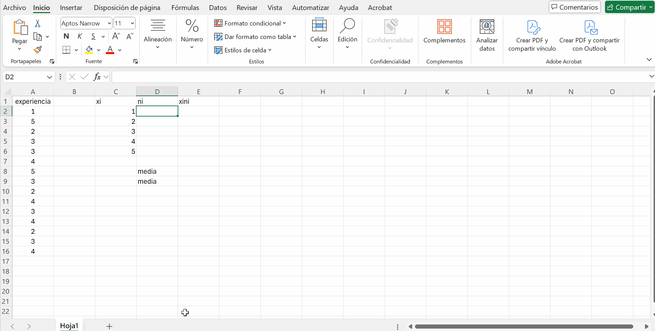Add a new sheet with plus button
Image resolution: width=655 pixels, height=331 pixels.
click(x=109, y=326)
